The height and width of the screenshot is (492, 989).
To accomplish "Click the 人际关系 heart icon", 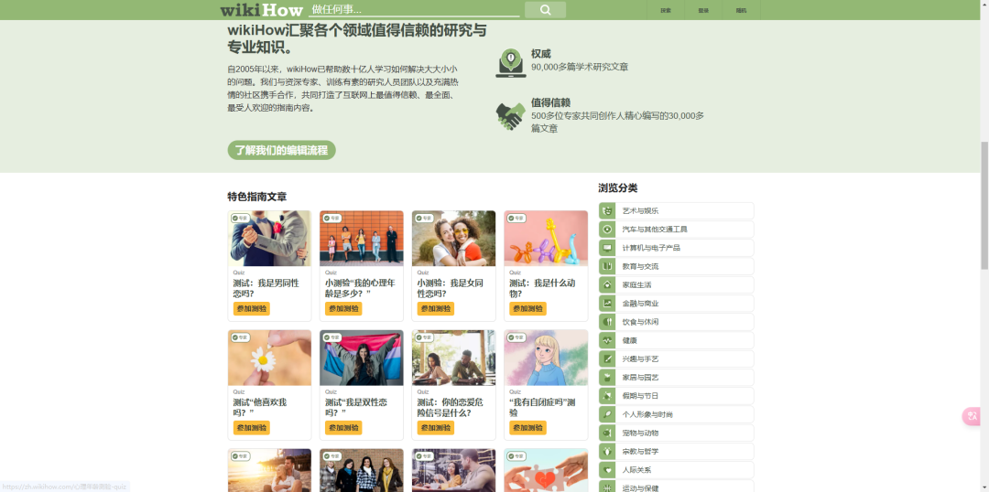I will coord(607,469).
